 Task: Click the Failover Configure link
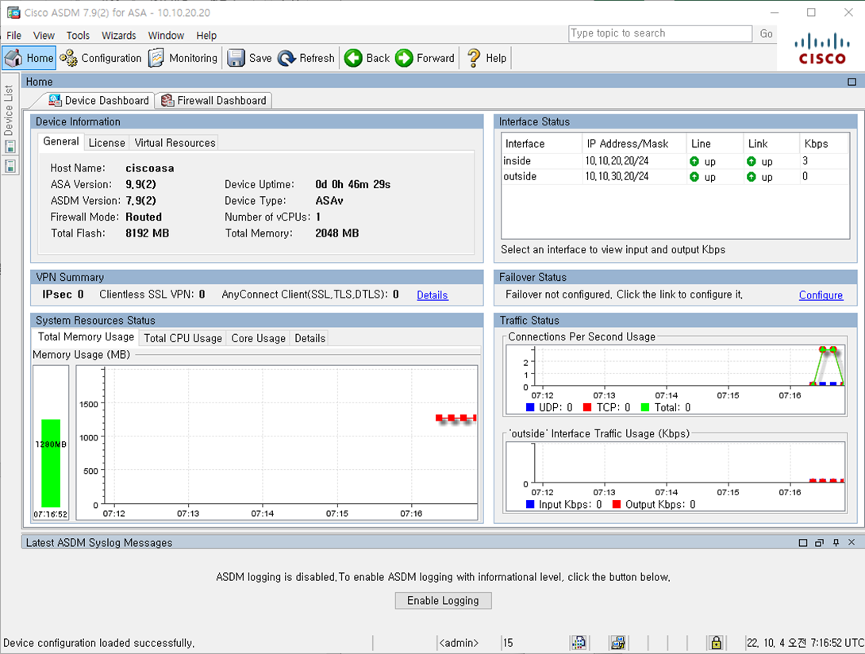[821, 295]
